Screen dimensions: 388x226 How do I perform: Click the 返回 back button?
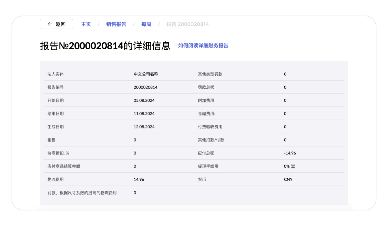tap(56, 24)
